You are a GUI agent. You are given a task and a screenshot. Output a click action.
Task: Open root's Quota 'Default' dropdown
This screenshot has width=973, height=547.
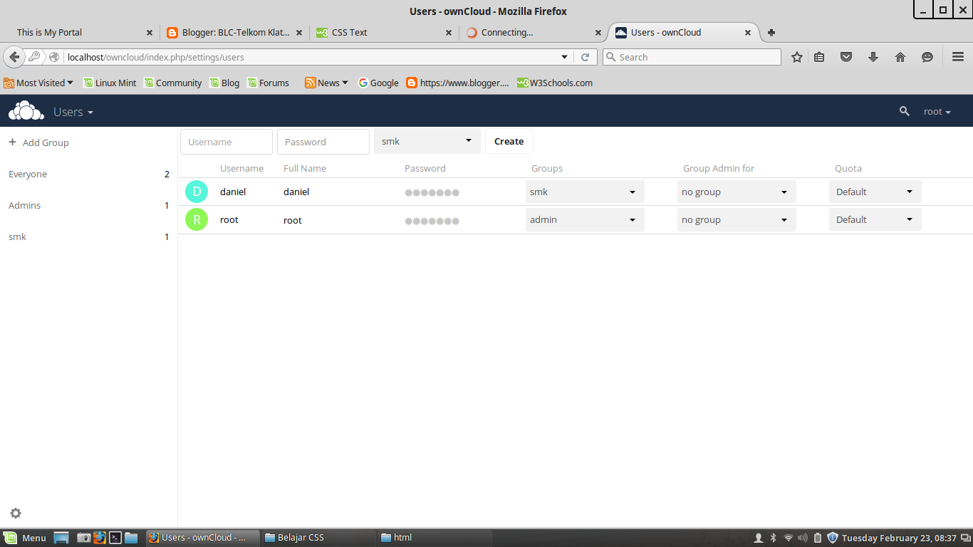tap(875, 219)
